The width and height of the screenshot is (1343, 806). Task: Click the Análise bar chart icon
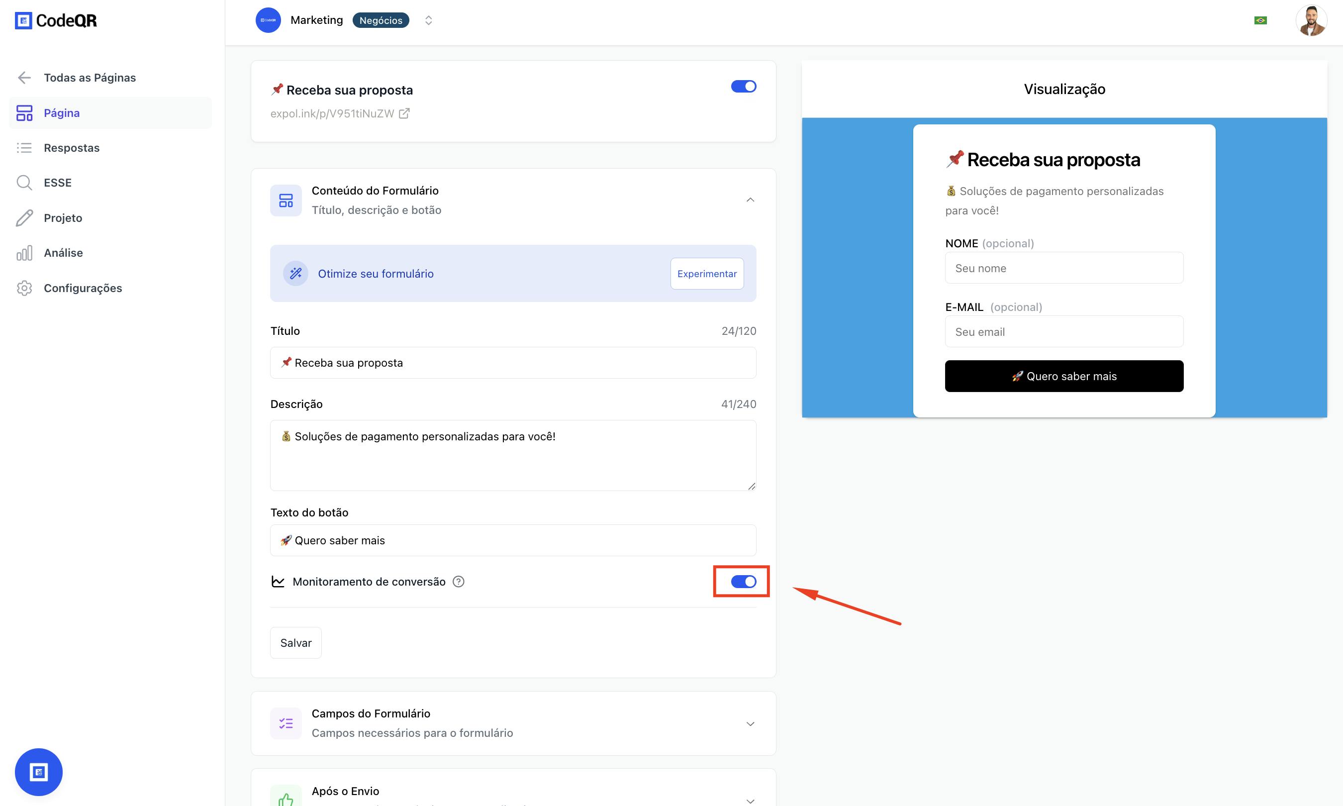point(24,253)
